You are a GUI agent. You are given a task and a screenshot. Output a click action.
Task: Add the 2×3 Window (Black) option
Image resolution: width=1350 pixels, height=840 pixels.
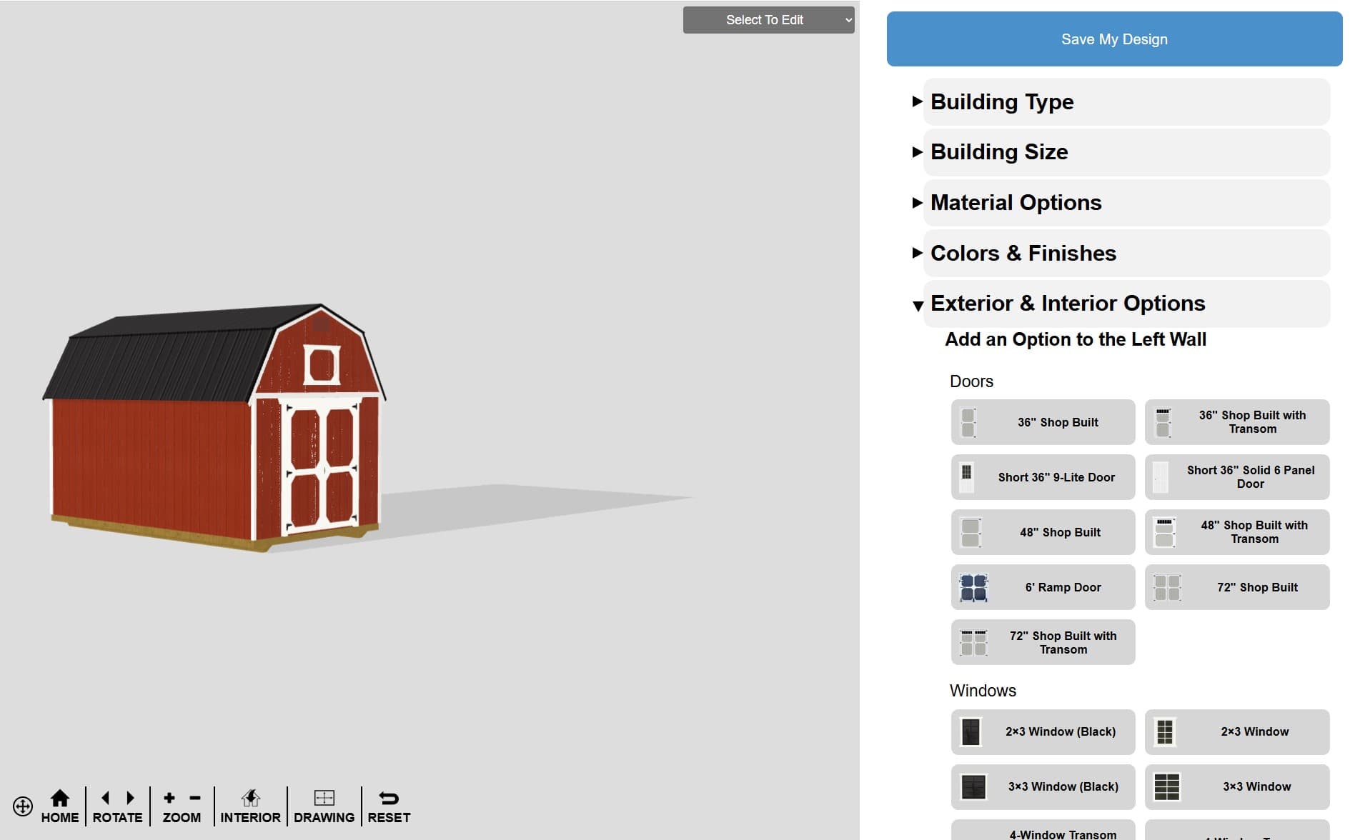1043,731
